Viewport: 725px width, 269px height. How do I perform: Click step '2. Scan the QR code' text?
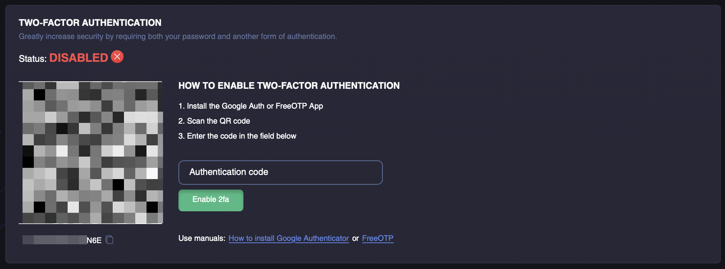coord(214,121)
